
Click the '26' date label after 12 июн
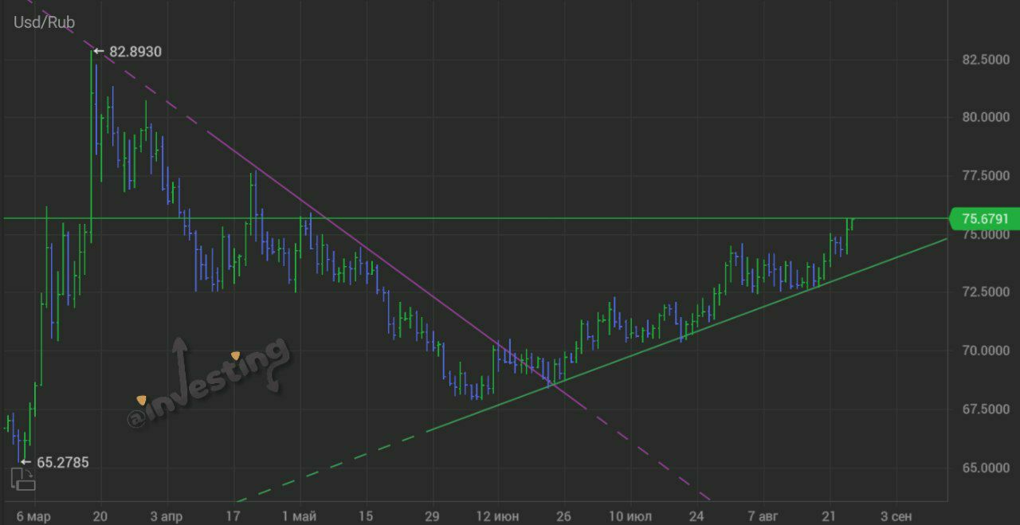click(x=563, y=516)
